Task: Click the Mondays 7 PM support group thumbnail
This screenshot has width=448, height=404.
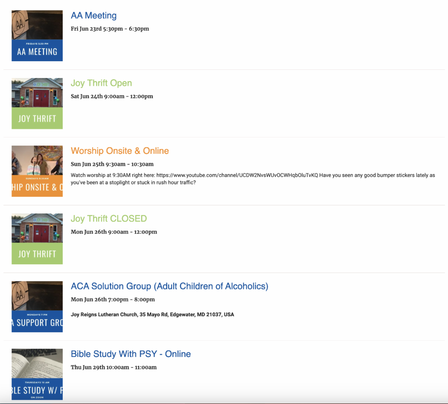Action: coord(37,307)
